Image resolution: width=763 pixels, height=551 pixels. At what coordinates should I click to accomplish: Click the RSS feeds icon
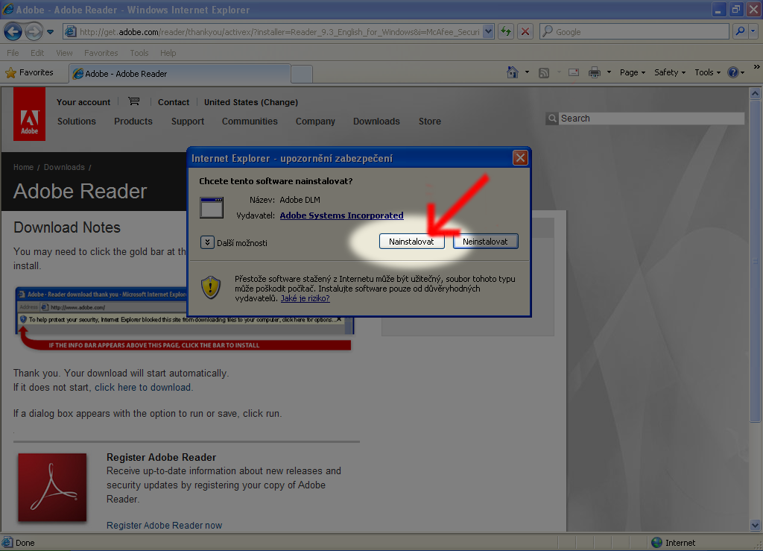543,73
